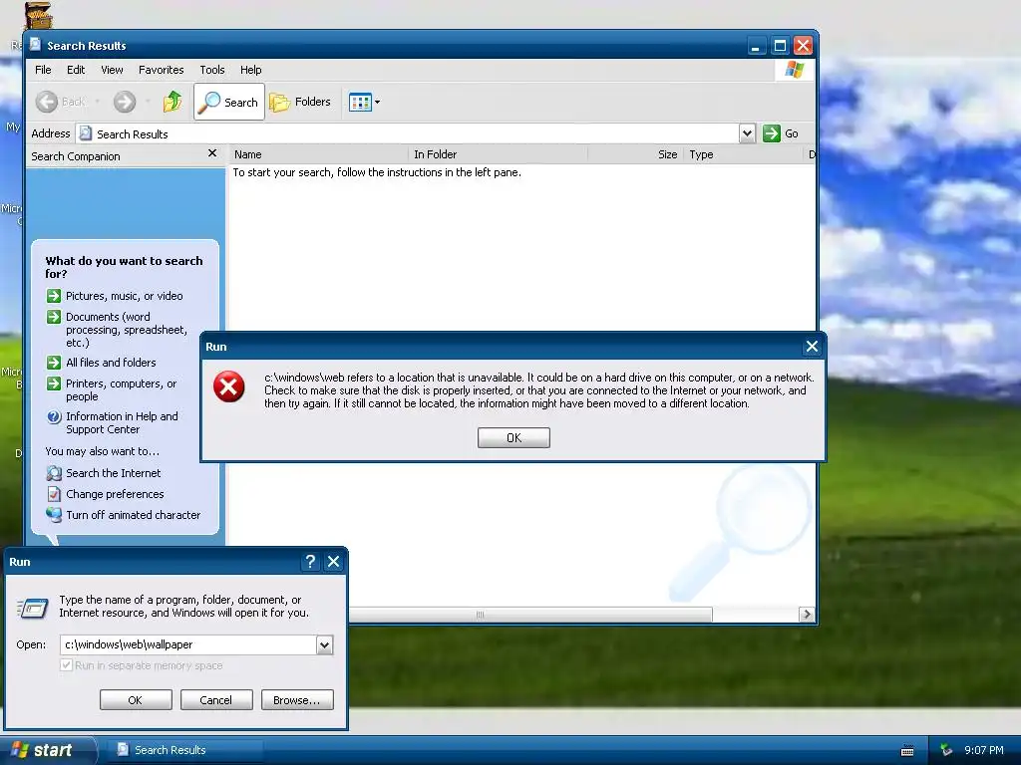The image size is (1021, 765).
Task: Toggle the Search pane toolbar button
Action: pos(229,102)
